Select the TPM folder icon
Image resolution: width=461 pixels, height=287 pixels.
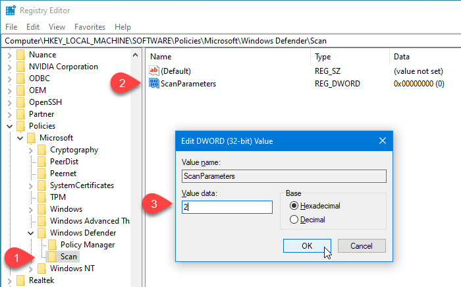click(x=41, y=197)
